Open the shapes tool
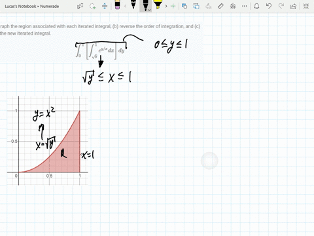 click(x=184, y=6)
